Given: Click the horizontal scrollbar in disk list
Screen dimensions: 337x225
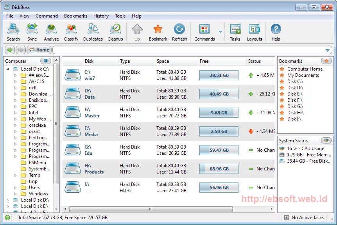Looking at the screenshot, I should 151,209.
